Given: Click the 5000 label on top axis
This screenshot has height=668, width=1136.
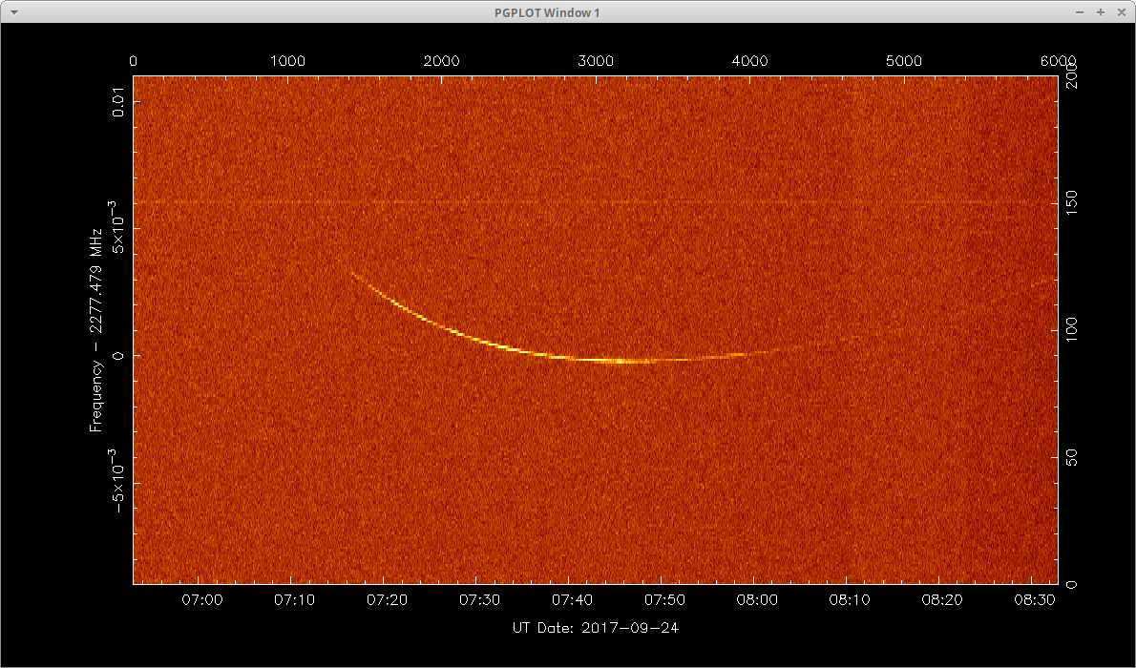Looking at the screenshot, I should click(903, 61).
